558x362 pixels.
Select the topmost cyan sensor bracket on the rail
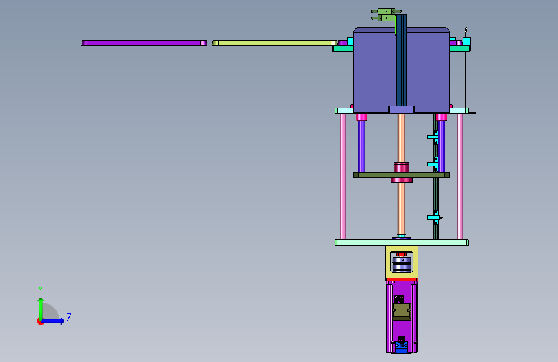click(x=433, y=137)
